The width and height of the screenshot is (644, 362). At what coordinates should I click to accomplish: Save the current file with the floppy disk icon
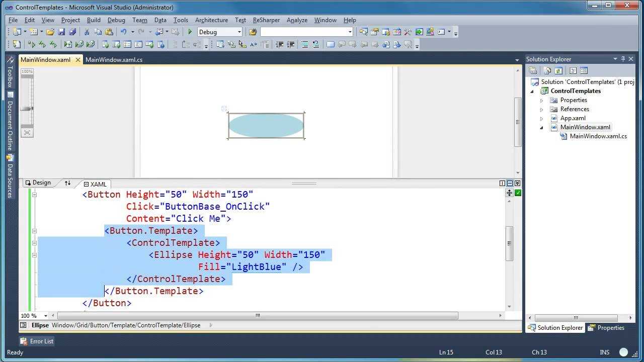point(61,32)
